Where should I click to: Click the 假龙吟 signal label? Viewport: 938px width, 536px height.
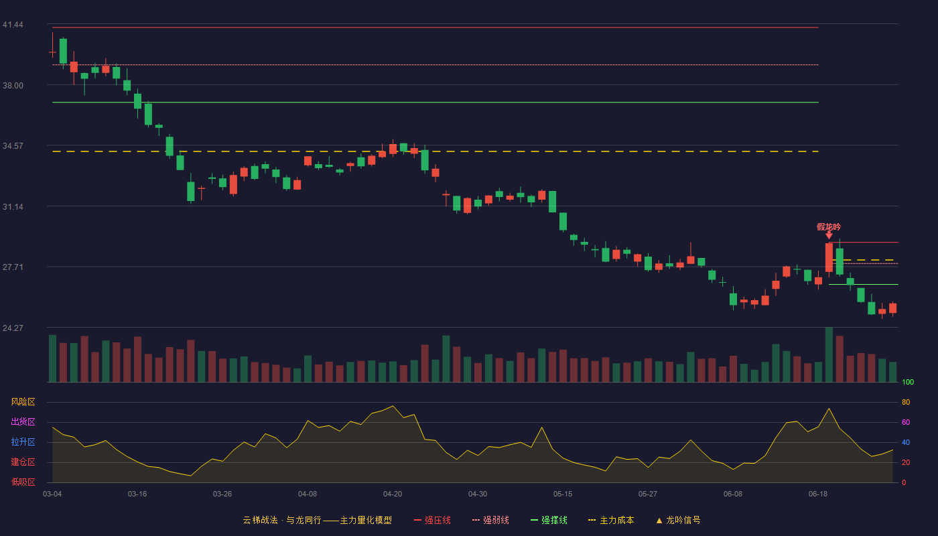point(829,226)
